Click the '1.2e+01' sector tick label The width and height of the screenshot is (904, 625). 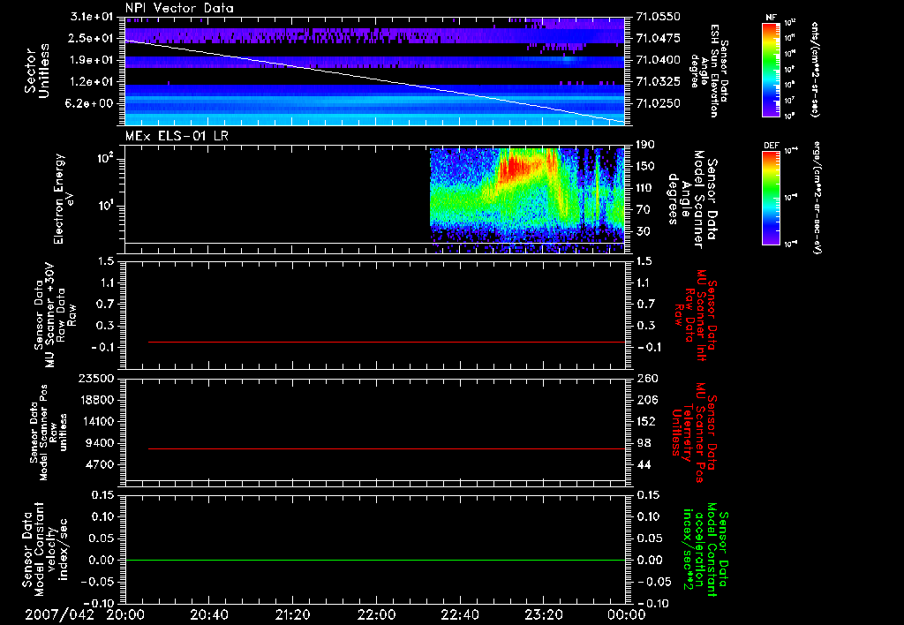tap(91, 82)
